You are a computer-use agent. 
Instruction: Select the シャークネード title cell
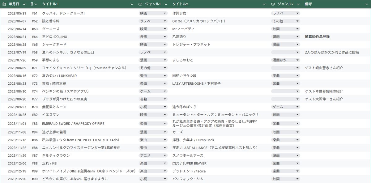point(54,45)
